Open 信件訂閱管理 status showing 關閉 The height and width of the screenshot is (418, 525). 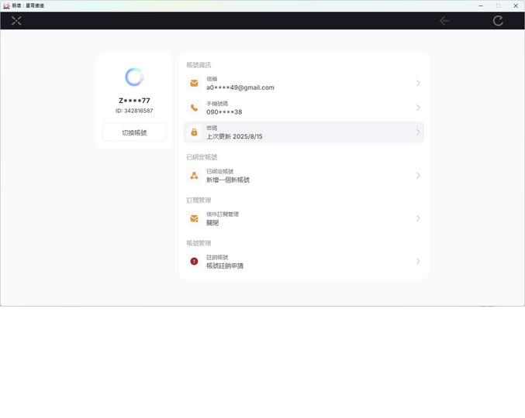[x=212, y=223]
